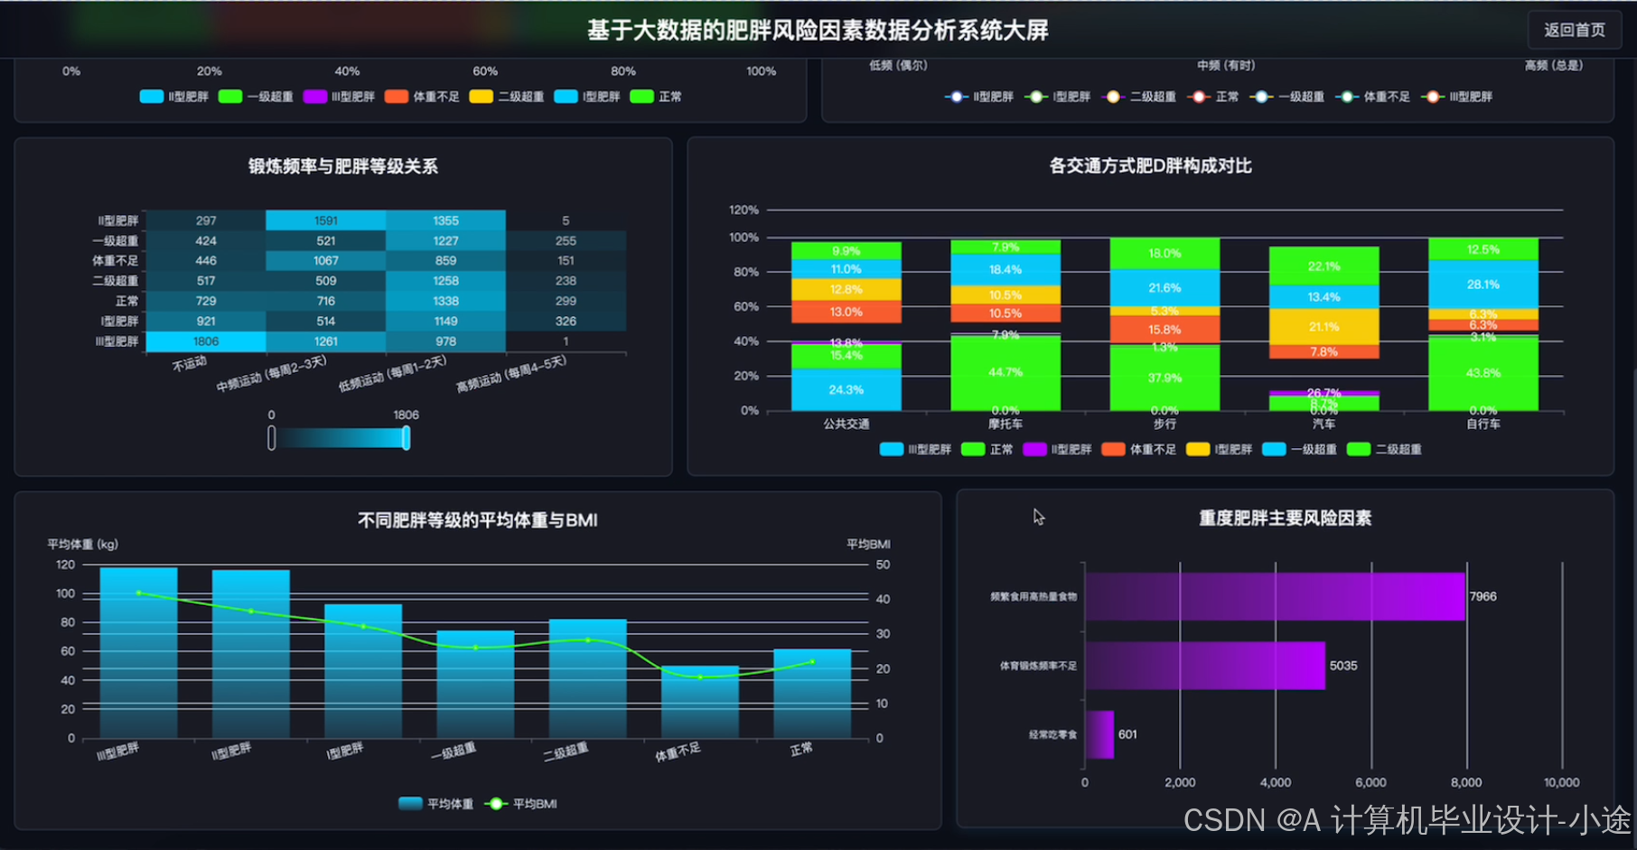This screenshot has height=850, width=1637.
Task: Select the 1355 heatmap cell
Action: [x=445, y=220]
